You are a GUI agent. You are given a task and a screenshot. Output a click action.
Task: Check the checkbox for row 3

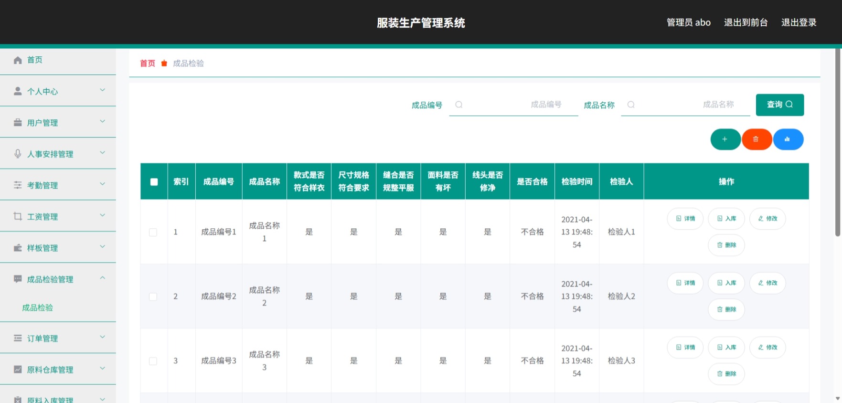(153, 361)
